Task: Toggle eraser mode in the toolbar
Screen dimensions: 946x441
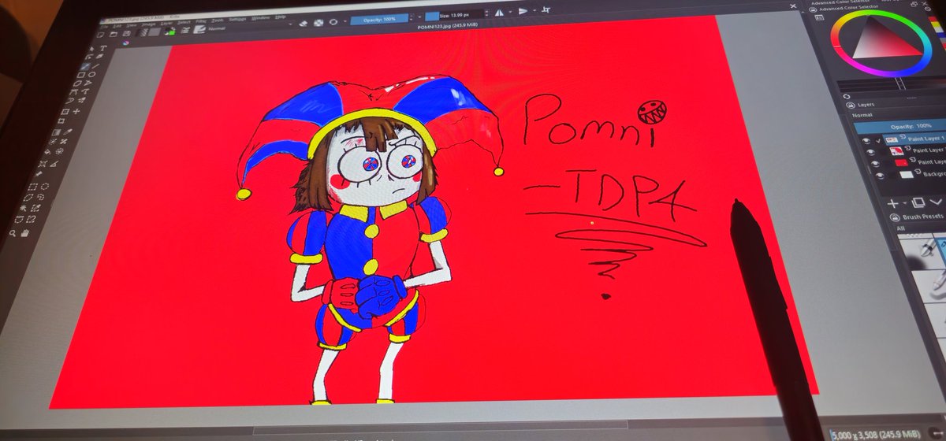Action: click(x=304, y=23)
